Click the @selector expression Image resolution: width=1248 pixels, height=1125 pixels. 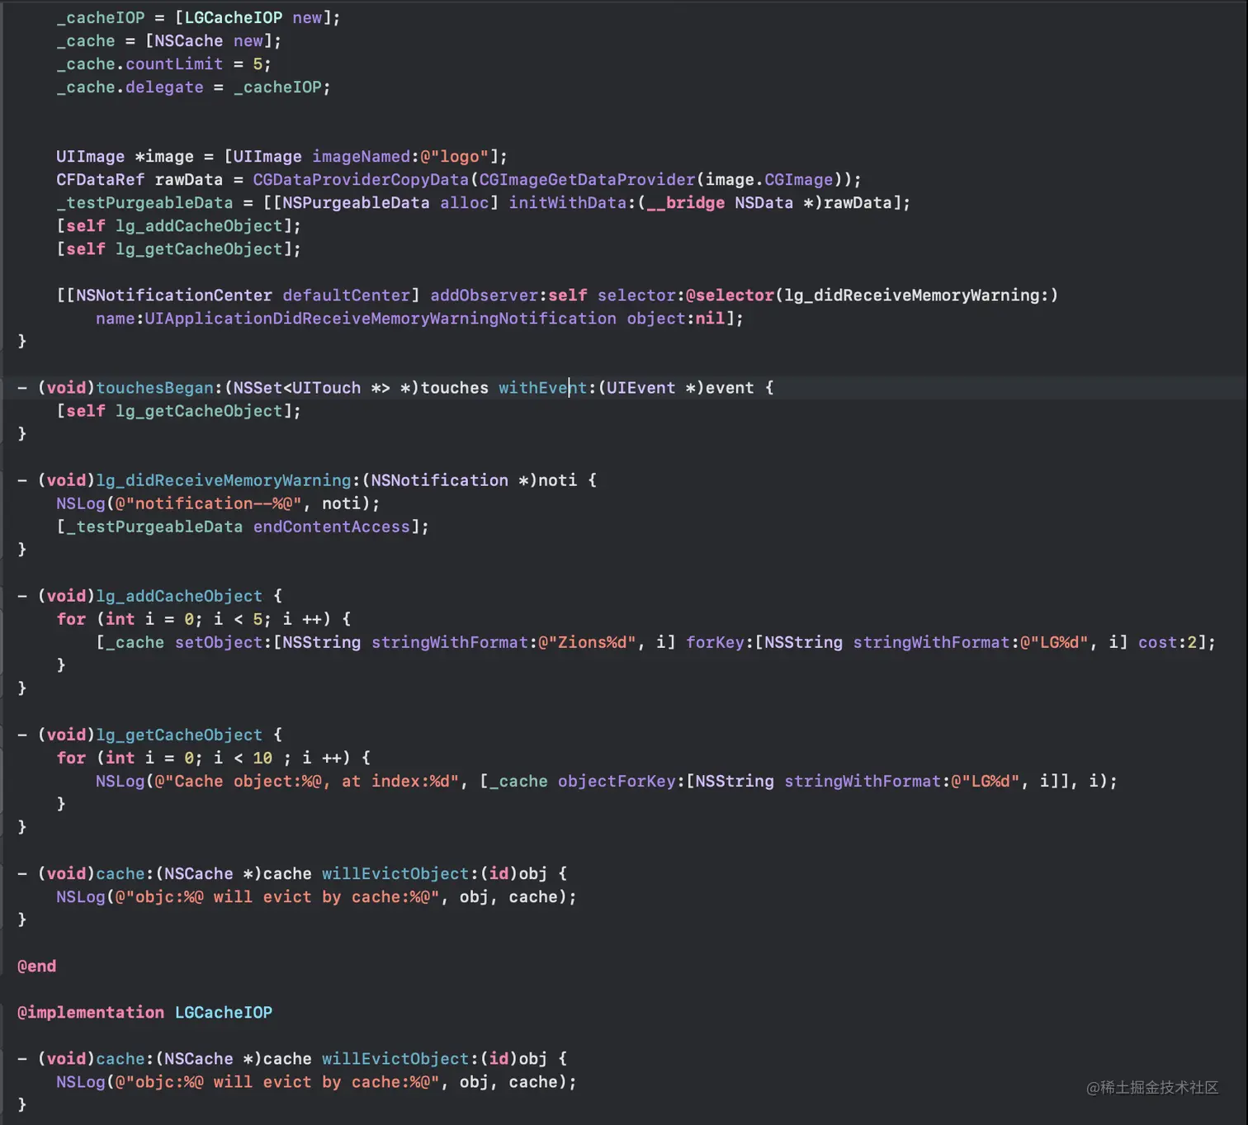(730, 295)
